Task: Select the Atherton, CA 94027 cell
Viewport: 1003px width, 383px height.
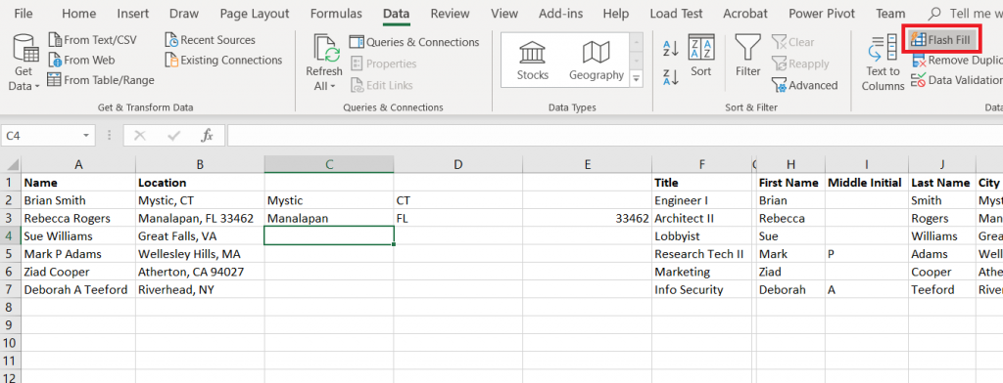Action: point(200,272)
